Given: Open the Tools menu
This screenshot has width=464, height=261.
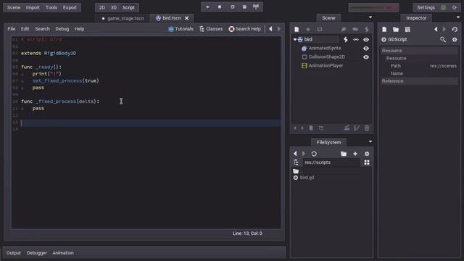Looking at the screenshot, I should point(51,7).
